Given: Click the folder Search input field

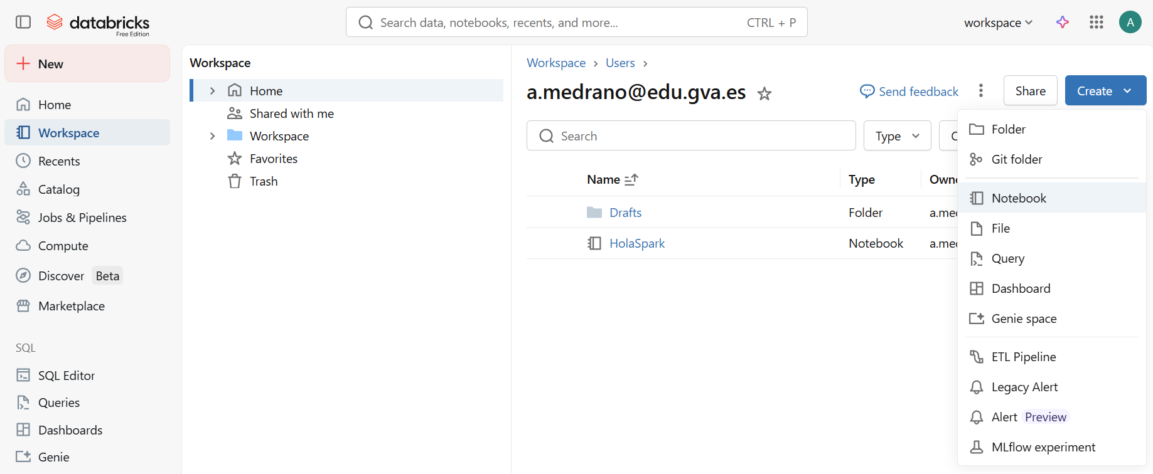Looking at the screenshot, I should [x=691, y=135].
